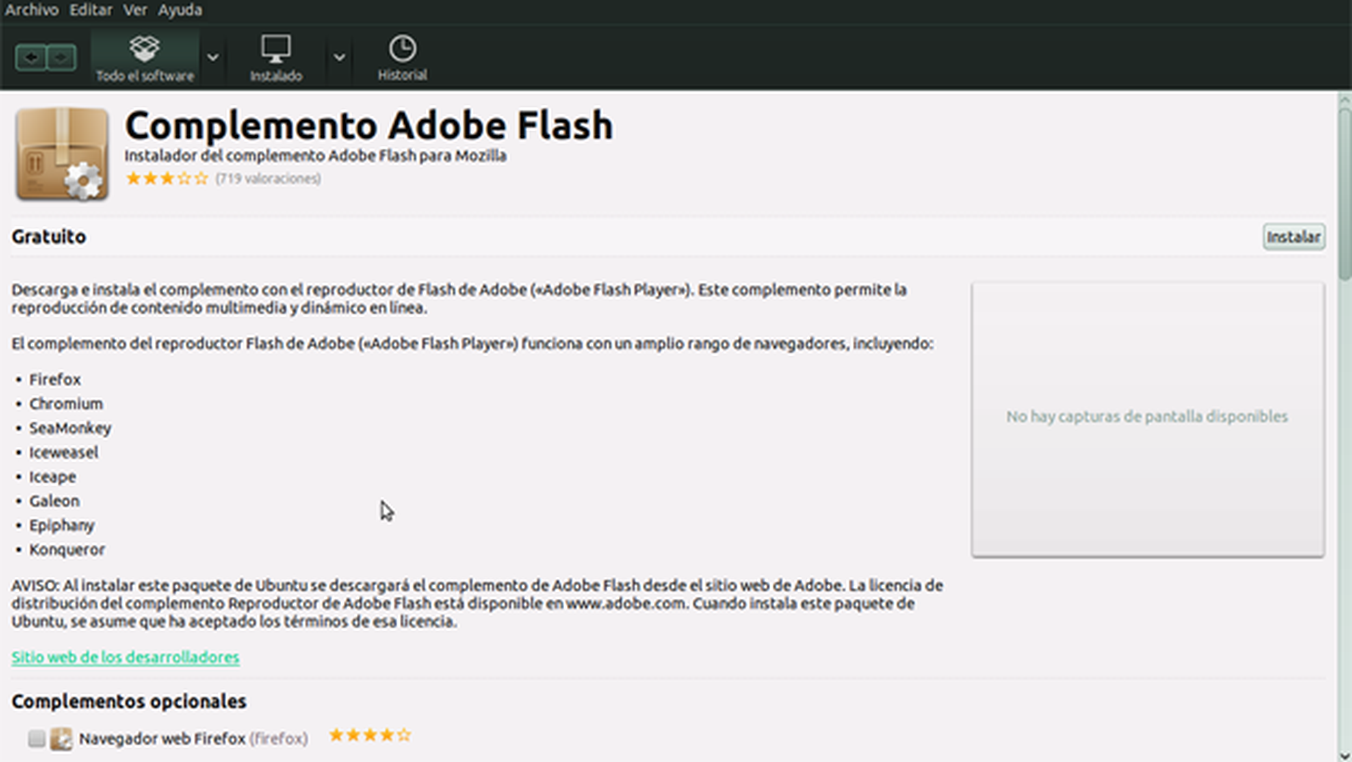Click the star rating under the title
The height and width of the screenshot is (762, 1352).
coord(167,179)
